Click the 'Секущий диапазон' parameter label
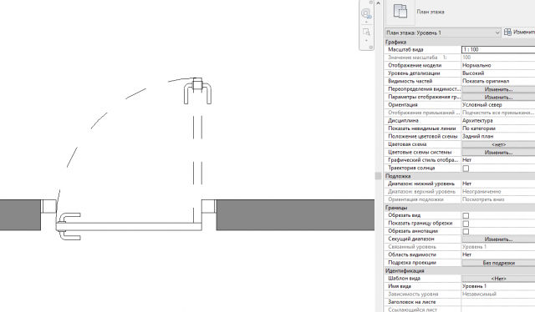 [411, 239]
